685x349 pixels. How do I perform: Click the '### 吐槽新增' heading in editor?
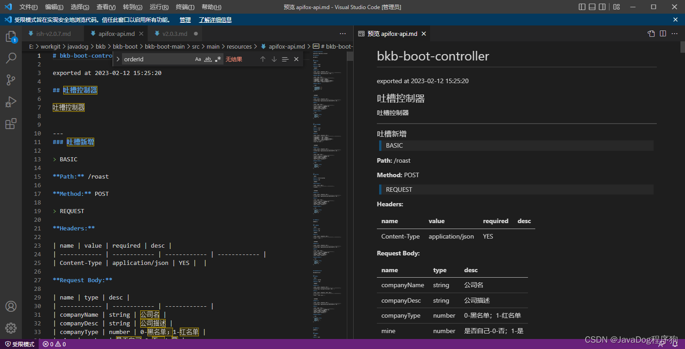pos(73,142)
